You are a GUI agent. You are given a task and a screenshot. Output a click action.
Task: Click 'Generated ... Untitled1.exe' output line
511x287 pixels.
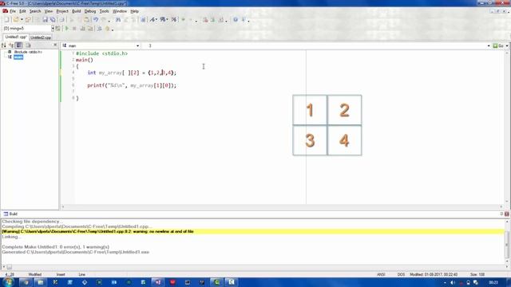pos(76,252)
